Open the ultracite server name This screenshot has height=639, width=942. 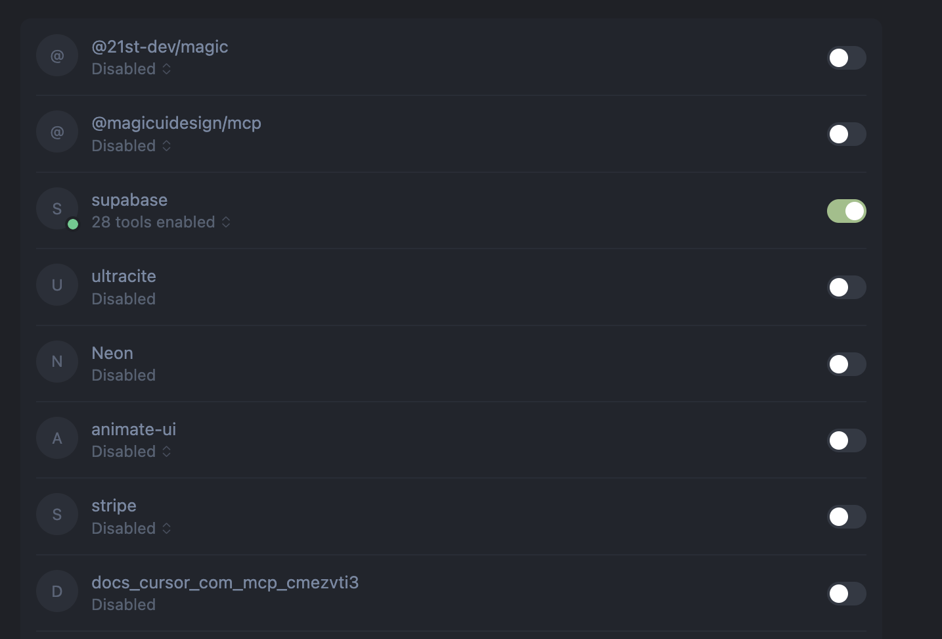pyautogui.click(x=123, y=276)
